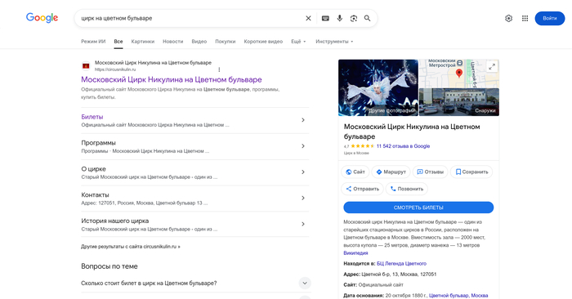Image resolution: width=572 pixels, height=299 pixels.
Task: Clear the search query with X icon
Action: coord(308,18)
